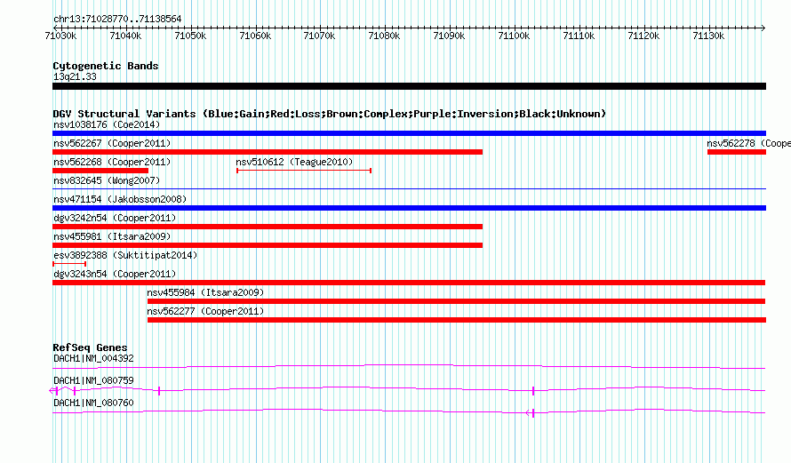Open the dgv3242n54 (Cooper2011) variant label

(x=115, y=218)
